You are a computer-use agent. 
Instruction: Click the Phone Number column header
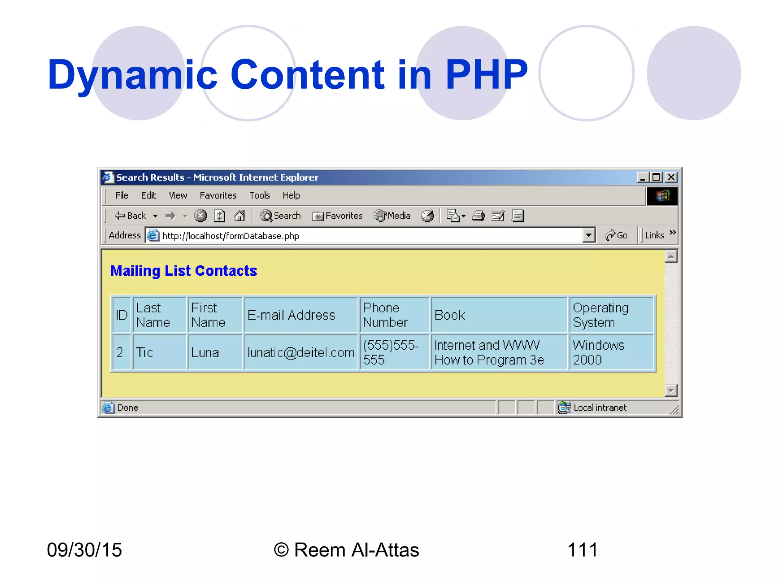pyautogui.click(x=395, y=315)
